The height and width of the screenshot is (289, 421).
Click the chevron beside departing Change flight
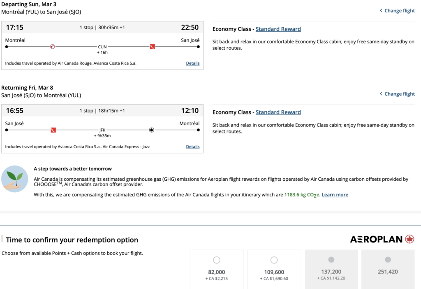pos(381,11)
